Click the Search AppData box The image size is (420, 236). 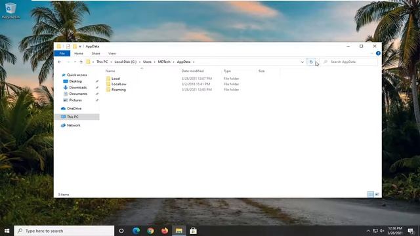349,62
